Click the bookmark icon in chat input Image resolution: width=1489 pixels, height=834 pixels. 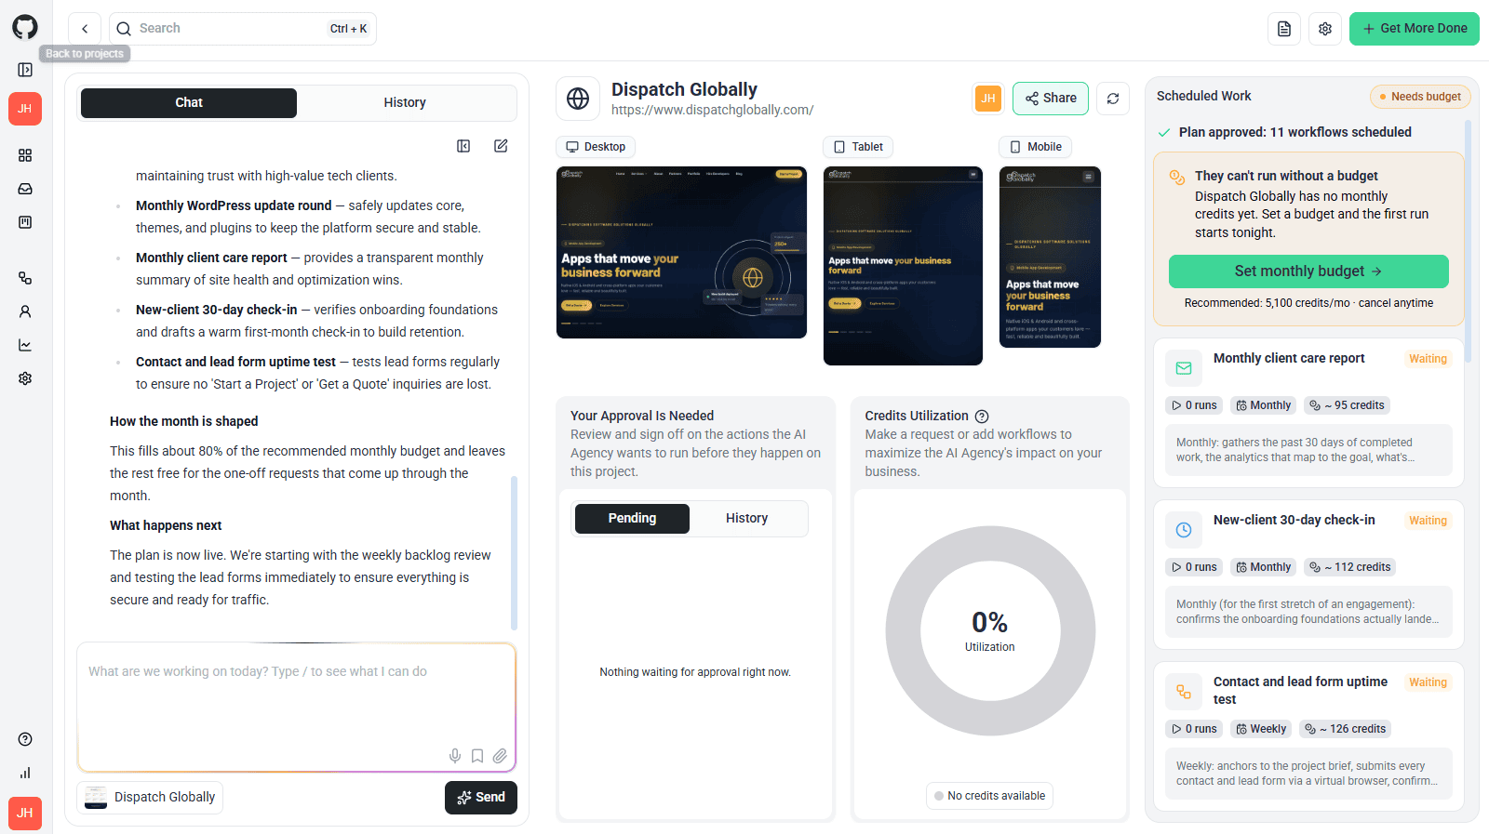coord(477,756)
